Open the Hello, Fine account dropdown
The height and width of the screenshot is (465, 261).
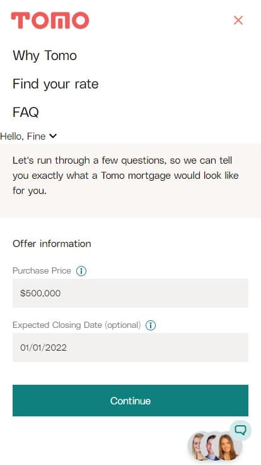coord(28,136)
